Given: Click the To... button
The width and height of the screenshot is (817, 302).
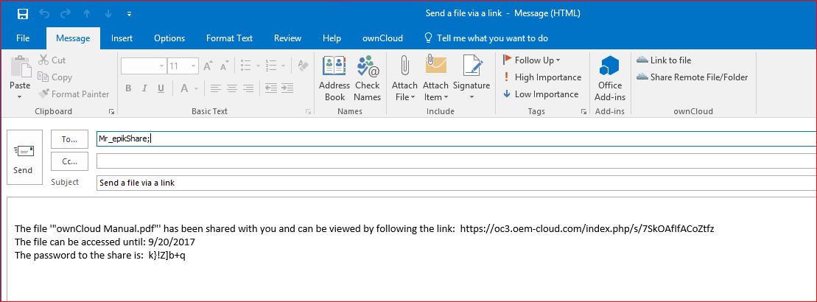Looking at the screenshot, I should pos(69,139).
